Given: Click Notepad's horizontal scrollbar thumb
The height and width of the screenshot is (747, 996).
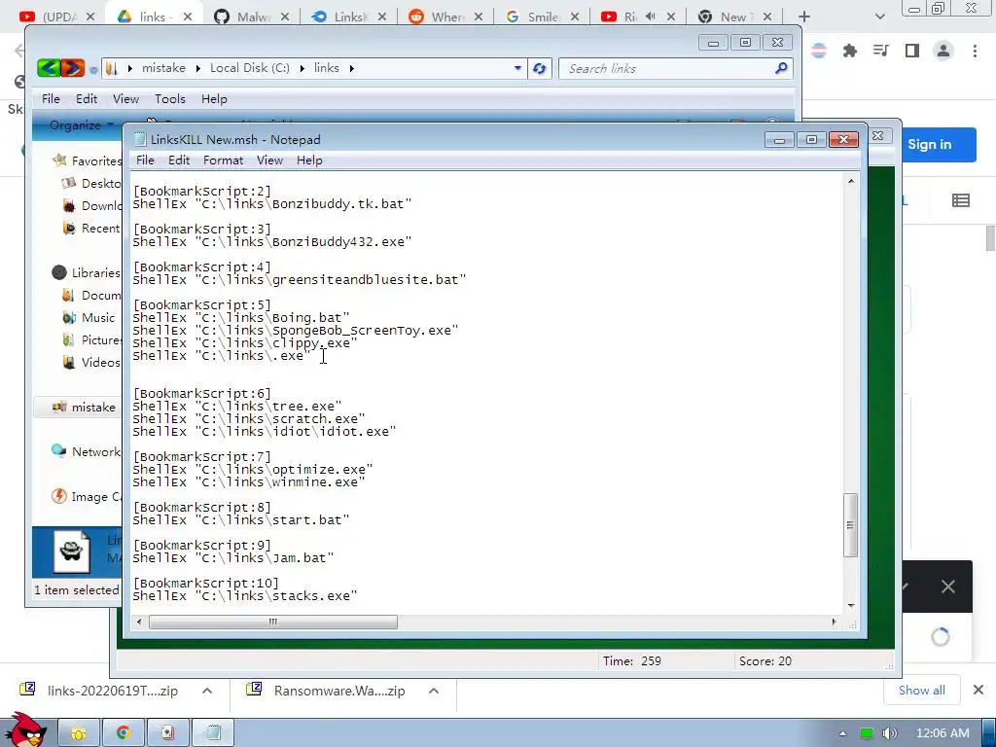Looking at the screenshot, I should point(273,622).
